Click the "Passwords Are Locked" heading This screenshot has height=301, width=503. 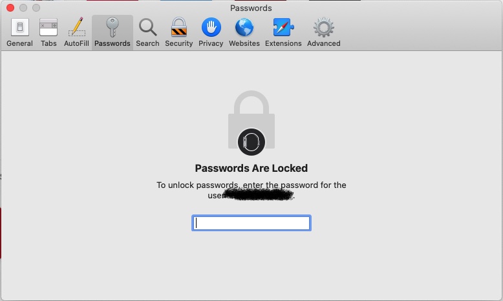(251, 168)
